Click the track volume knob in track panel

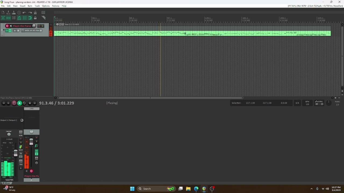pyautogui.click(x=34, y=26)
